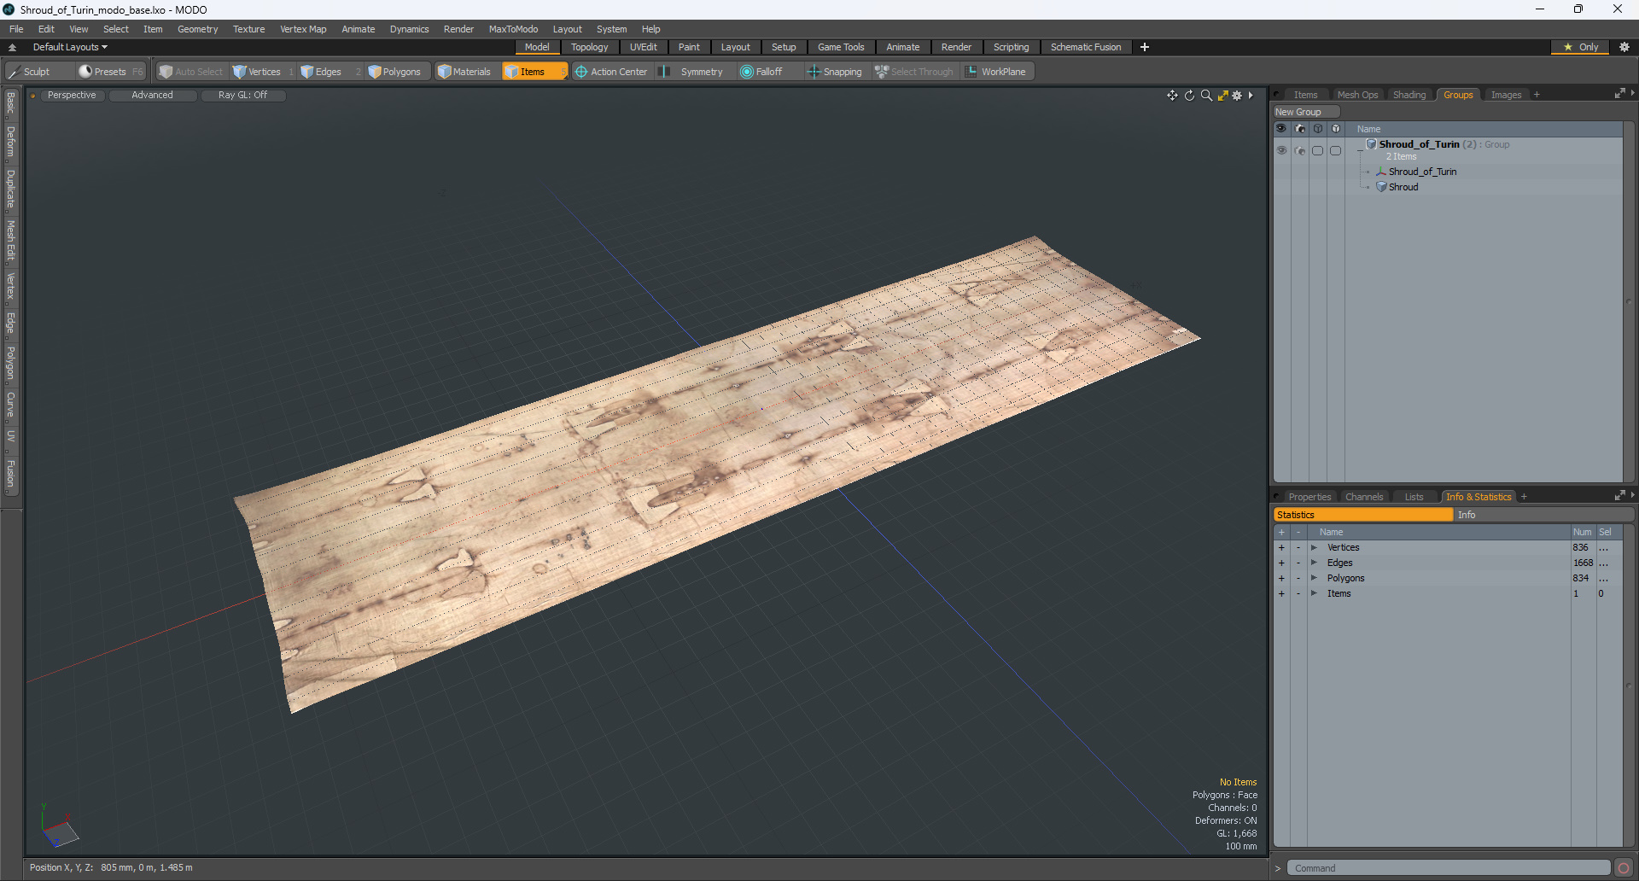The width and height of the screenshot is (1639, 881).
Task: Click the viewport rotate icon
Action: [1189, 95]
